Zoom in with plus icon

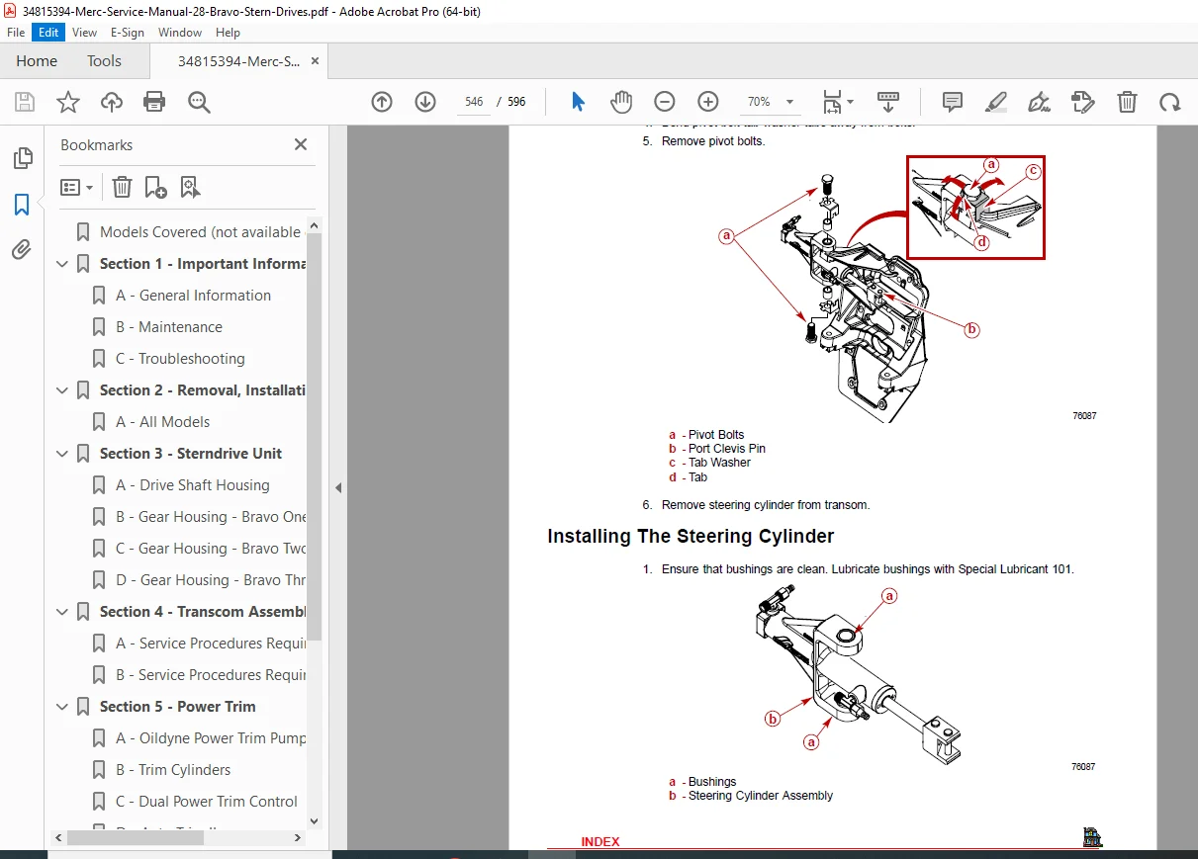pos(708,102)
